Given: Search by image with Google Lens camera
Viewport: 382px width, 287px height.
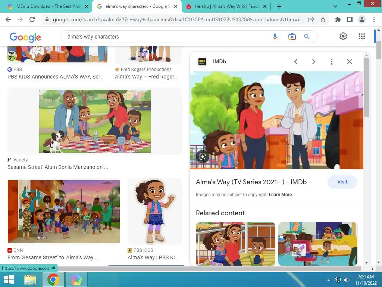Looking at the screenshot, I should pyautogui.click(x=292, y=37).
